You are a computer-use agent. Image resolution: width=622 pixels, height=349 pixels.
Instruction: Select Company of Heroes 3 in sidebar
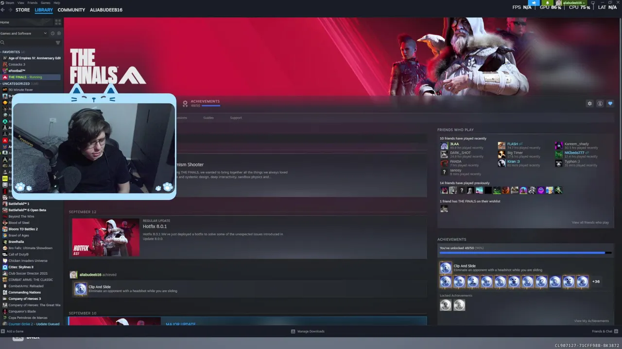(31, 299)
